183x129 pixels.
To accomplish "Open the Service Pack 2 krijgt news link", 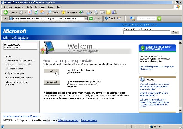I will (x=154, y=86).
